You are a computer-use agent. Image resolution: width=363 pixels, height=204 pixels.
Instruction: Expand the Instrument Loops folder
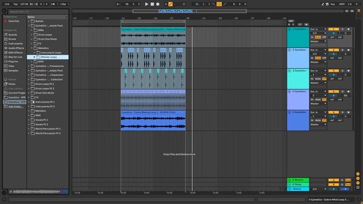point(35,53)
